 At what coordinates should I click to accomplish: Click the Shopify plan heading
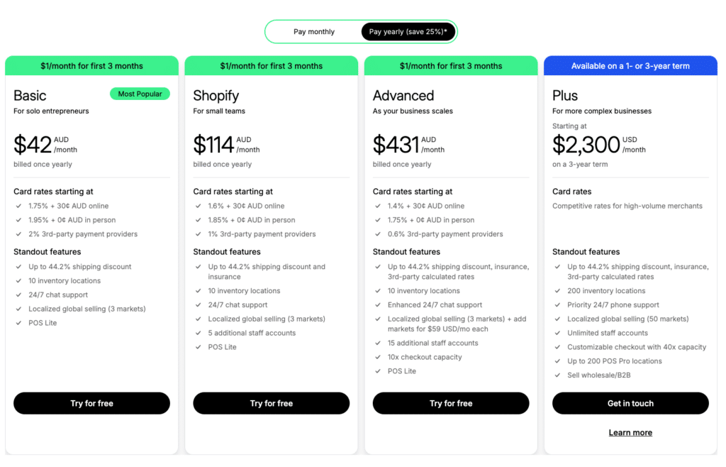tap(216, 95)
